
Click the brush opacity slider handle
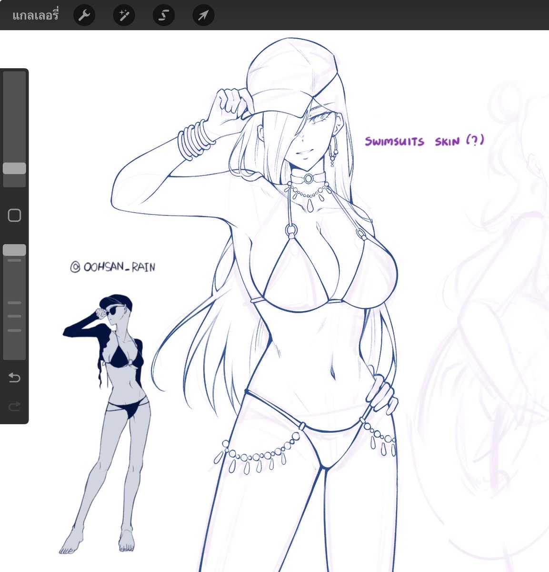tap(14, 250)
